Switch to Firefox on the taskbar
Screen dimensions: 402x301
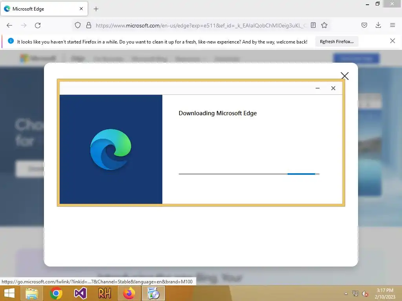[129, 293]
